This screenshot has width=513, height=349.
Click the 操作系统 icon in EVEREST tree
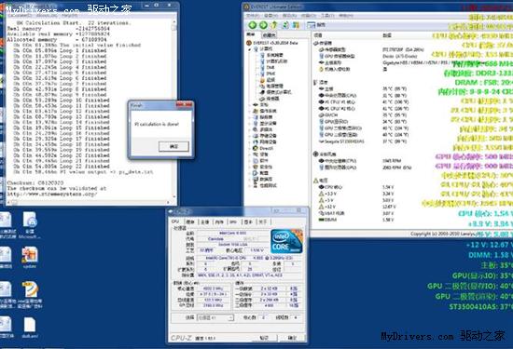(x=256, y=111)
